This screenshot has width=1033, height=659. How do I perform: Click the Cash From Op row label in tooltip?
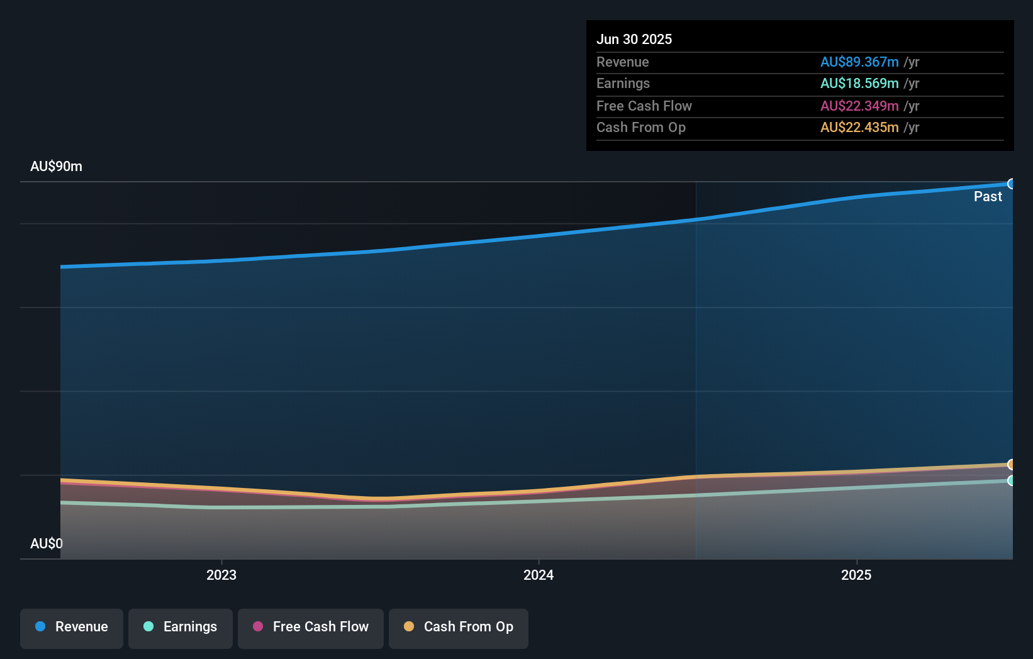(x=641, y=127)
